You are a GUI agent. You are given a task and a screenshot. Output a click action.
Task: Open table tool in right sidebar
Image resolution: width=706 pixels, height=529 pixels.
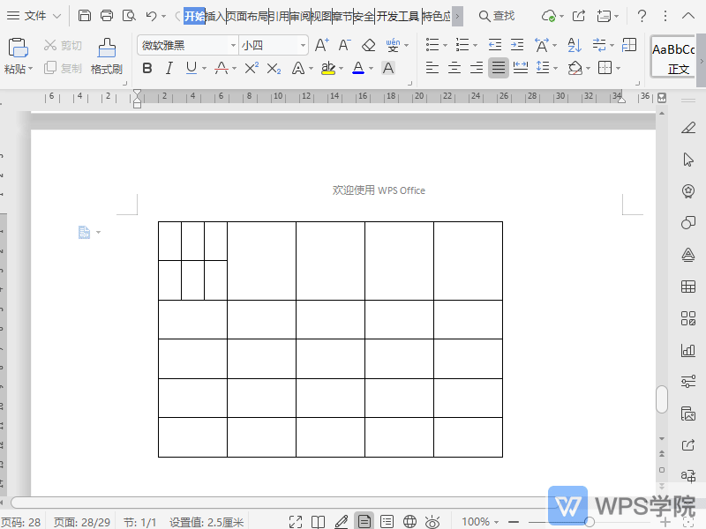(x=688, y=287)
